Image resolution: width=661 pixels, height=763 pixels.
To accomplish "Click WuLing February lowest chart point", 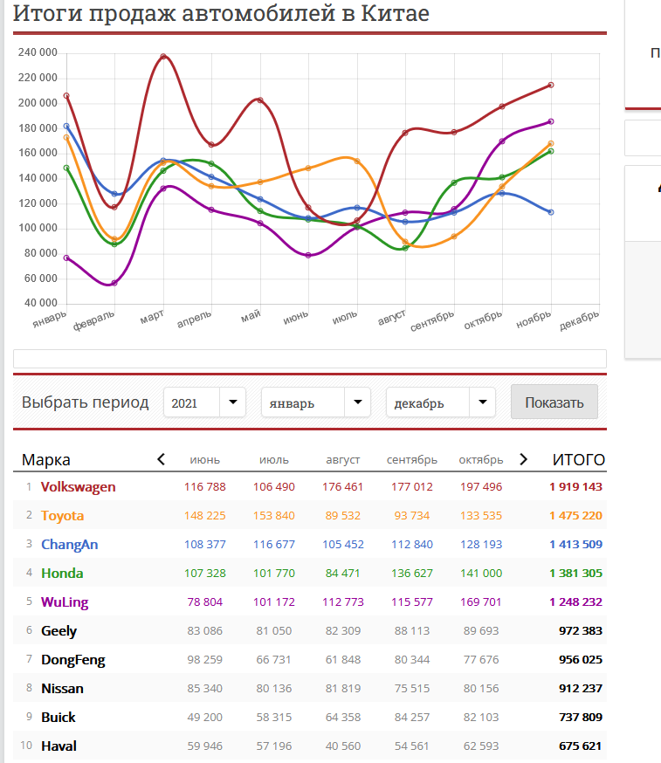I will click(x=115, y=283).
